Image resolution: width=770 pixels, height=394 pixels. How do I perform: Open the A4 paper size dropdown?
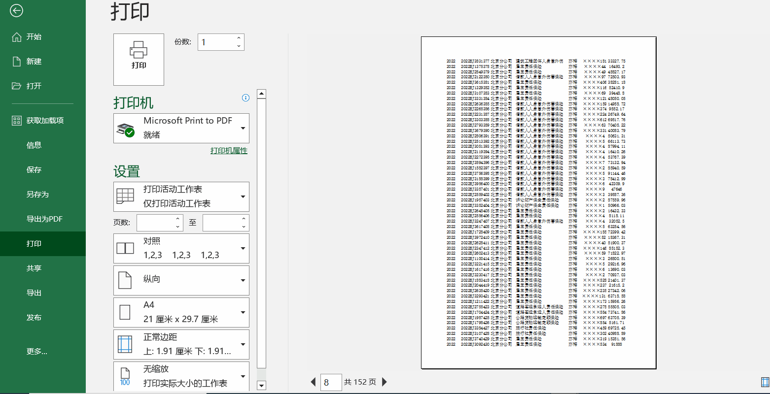point(181,312)
